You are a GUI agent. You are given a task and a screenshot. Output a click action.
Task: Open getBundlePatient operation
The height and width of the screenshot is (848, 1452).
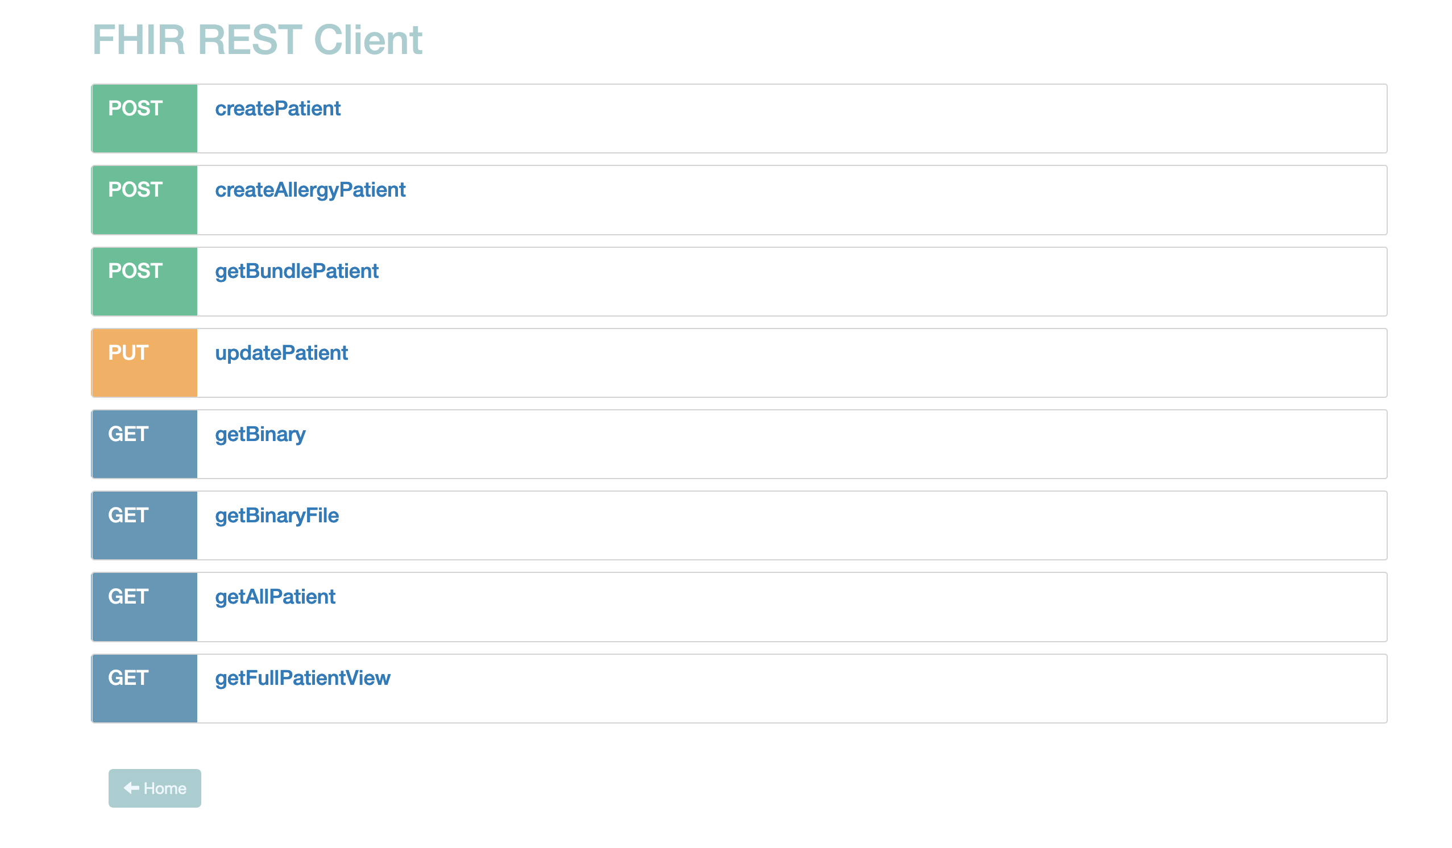[x=296, y=271]
